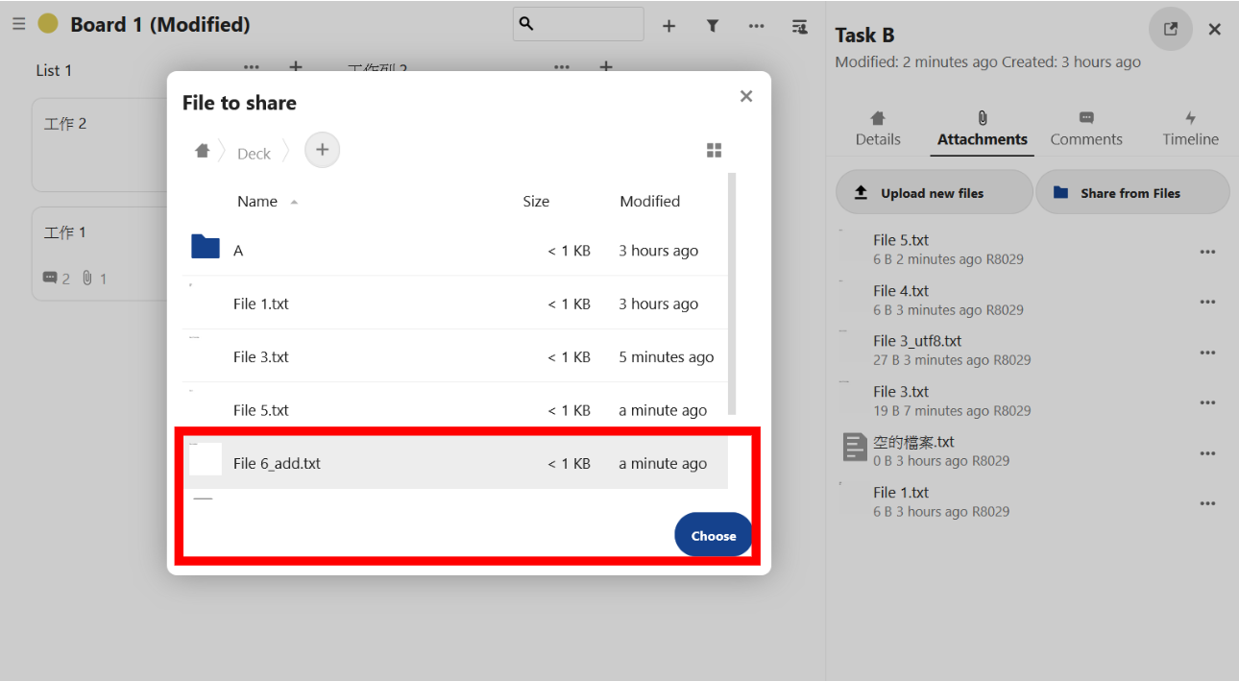Switch to the Timeline tab
This screenshot has height=681, width=1239.
tap(1190, 130)
